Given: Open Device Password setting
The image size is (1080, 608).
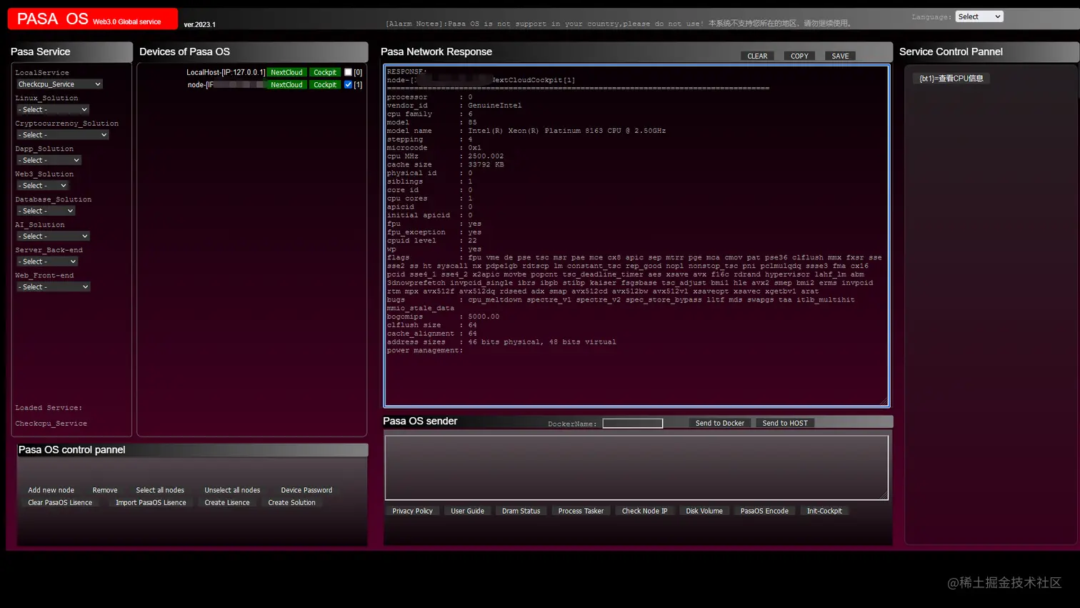Looking at the screenshot, I should (306, 490).
